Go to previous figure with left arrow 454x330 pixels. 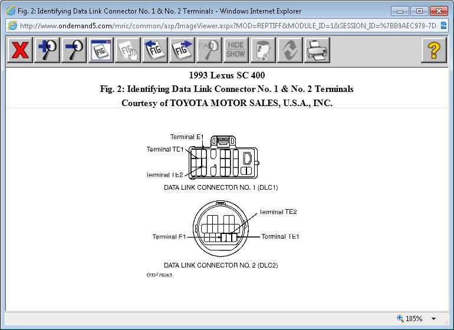(155, 50)
